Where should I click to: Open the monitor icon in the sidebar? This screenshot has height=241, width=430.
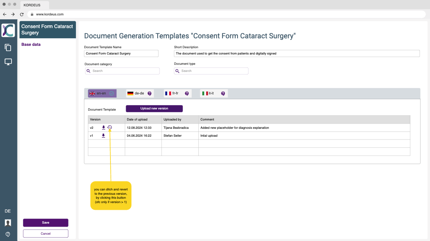coord(8,62)
